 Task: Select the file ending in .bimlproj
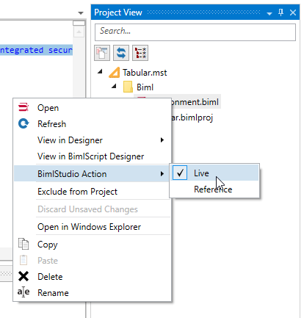coord(192,118)
